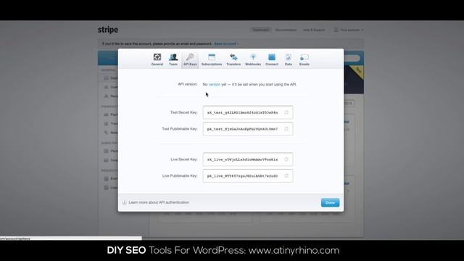Open the Data tab

289,59
